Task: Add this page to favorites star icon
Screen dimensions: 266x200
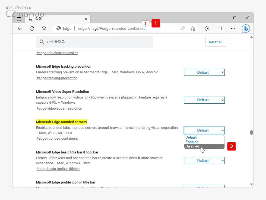Action: coord(193,28)
